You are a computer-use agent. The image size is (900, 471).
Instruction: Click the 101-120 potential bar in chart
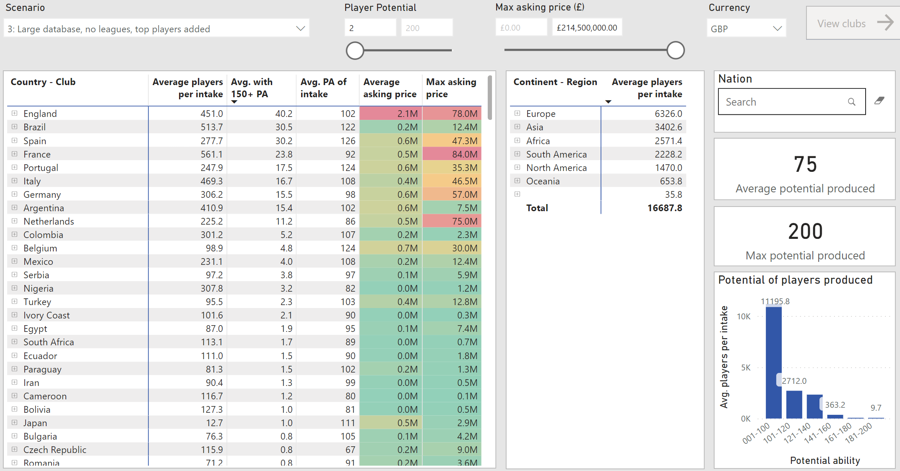pos(794,405)
